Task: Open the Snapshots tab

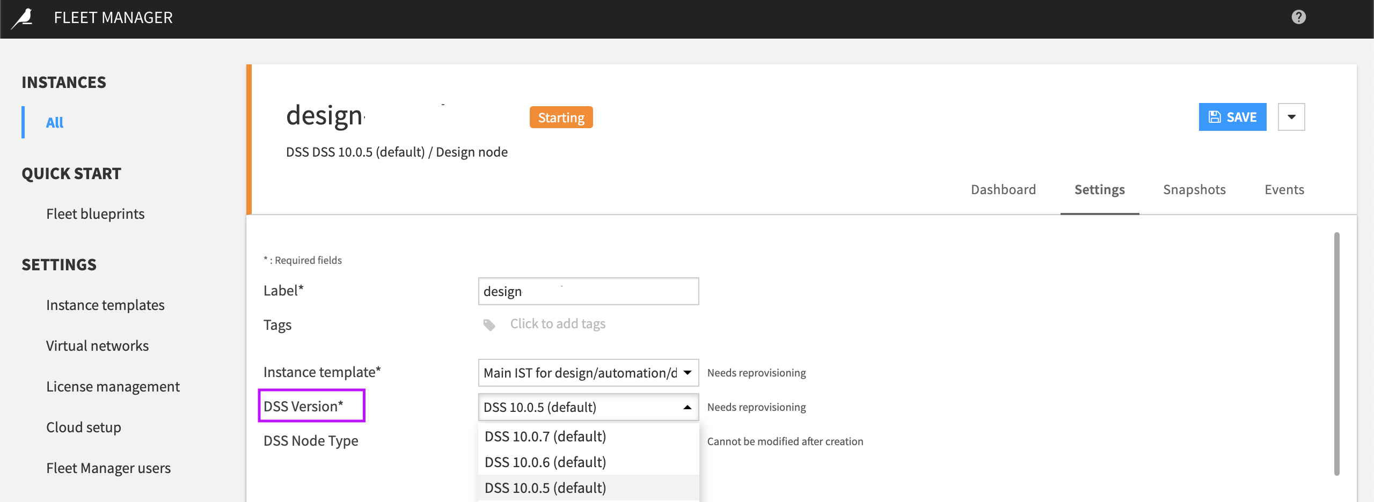Action: (x=1194, y=189)
